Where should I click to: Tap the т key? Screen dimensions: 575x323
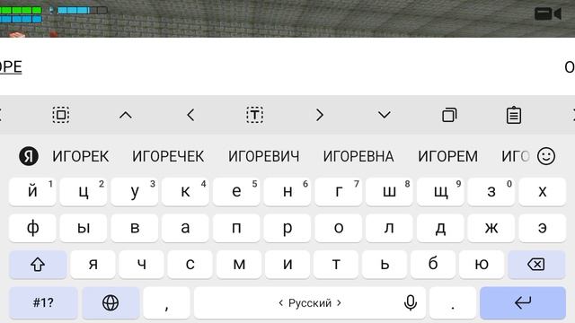click(336, 264)
